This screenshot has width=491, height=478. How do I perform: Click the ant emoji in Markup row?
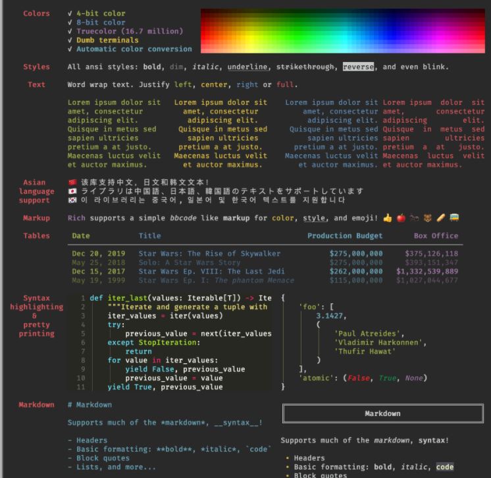tap(414, 218)
